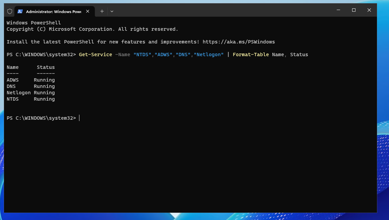Click the Get-Service command text
This screenshot has height=220, width=389.
[95, 54]
